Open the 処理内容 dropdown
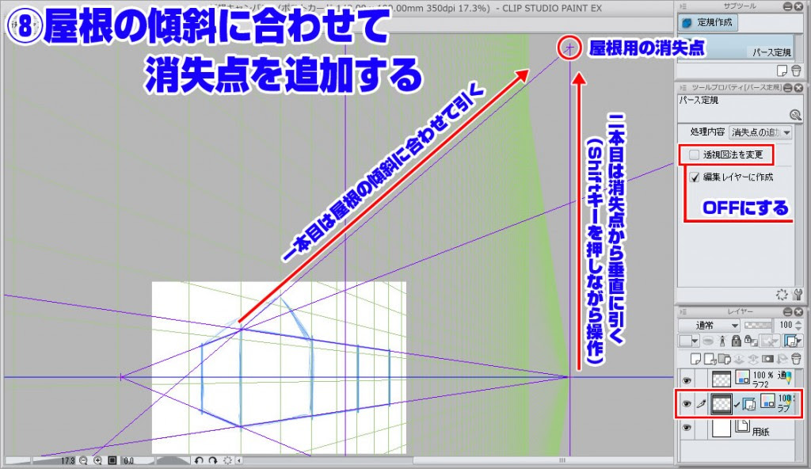The width and height of the screenshot is (811, 469). 760,132
